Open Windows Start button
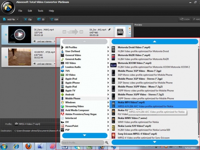Viewport: 200px width, 150px height. tap(4, 146)
